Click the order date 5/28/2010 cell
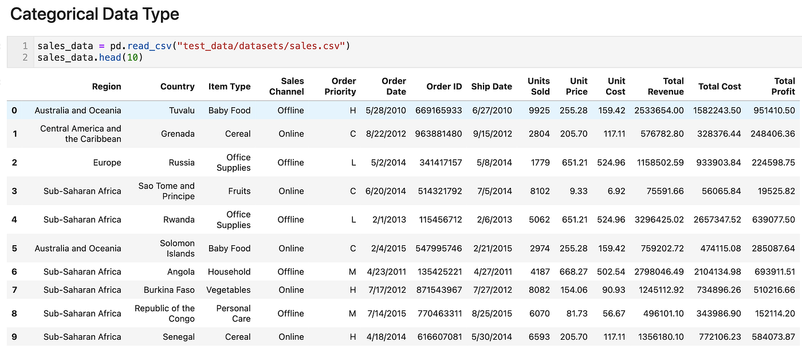Viewport: 802px width, 346px height. [x=386, y=110]
